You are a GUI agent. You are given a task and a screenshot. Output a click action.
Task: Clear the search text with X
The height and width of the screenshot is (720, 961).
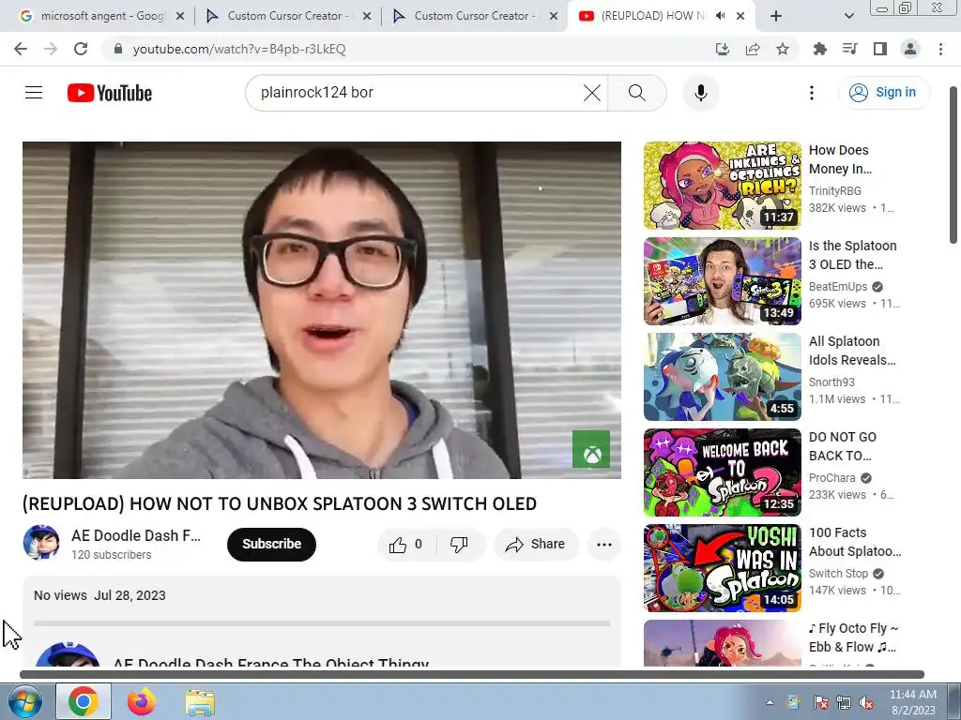592,93
